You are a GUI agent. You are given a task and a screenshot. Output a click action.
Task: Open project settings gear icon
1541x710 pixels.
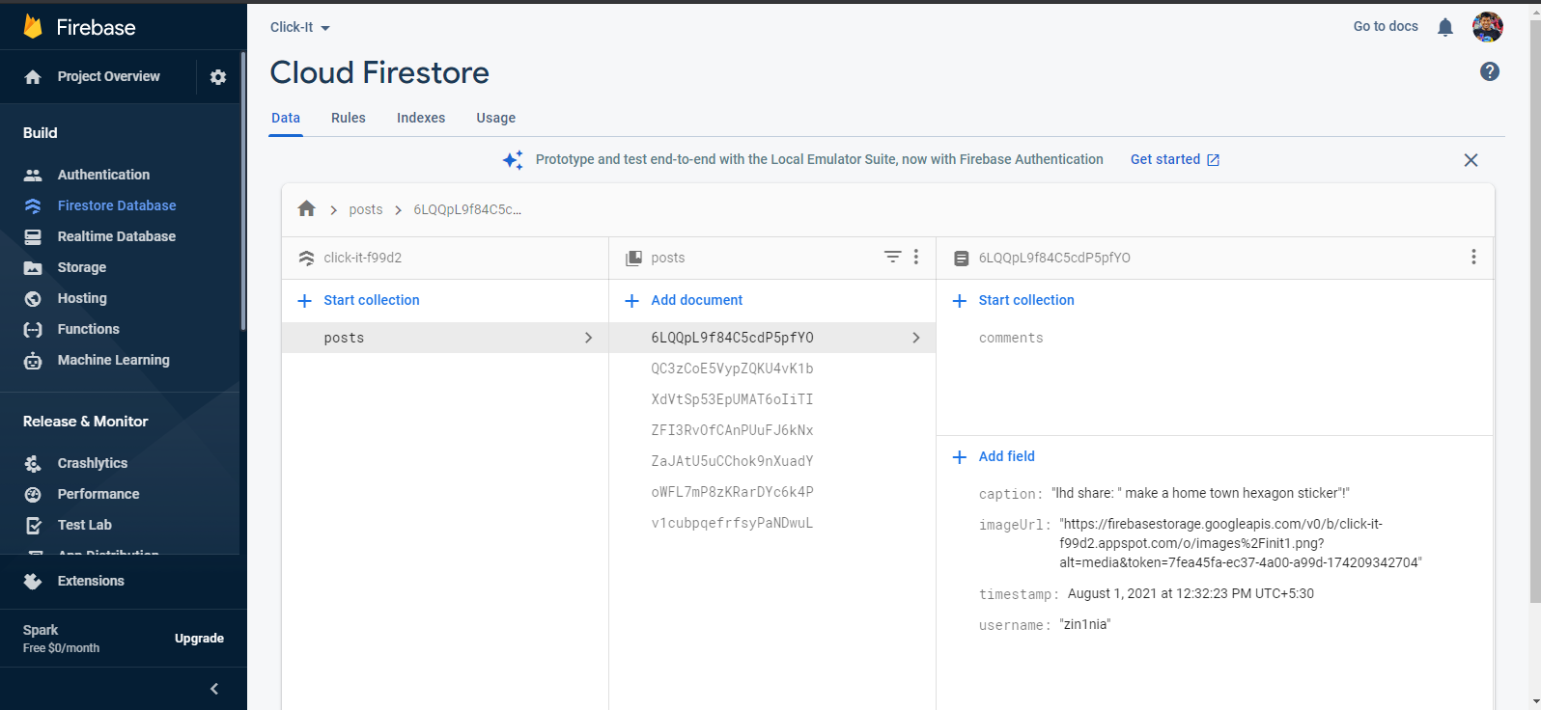pyautogui.click(x=218, y=77)
